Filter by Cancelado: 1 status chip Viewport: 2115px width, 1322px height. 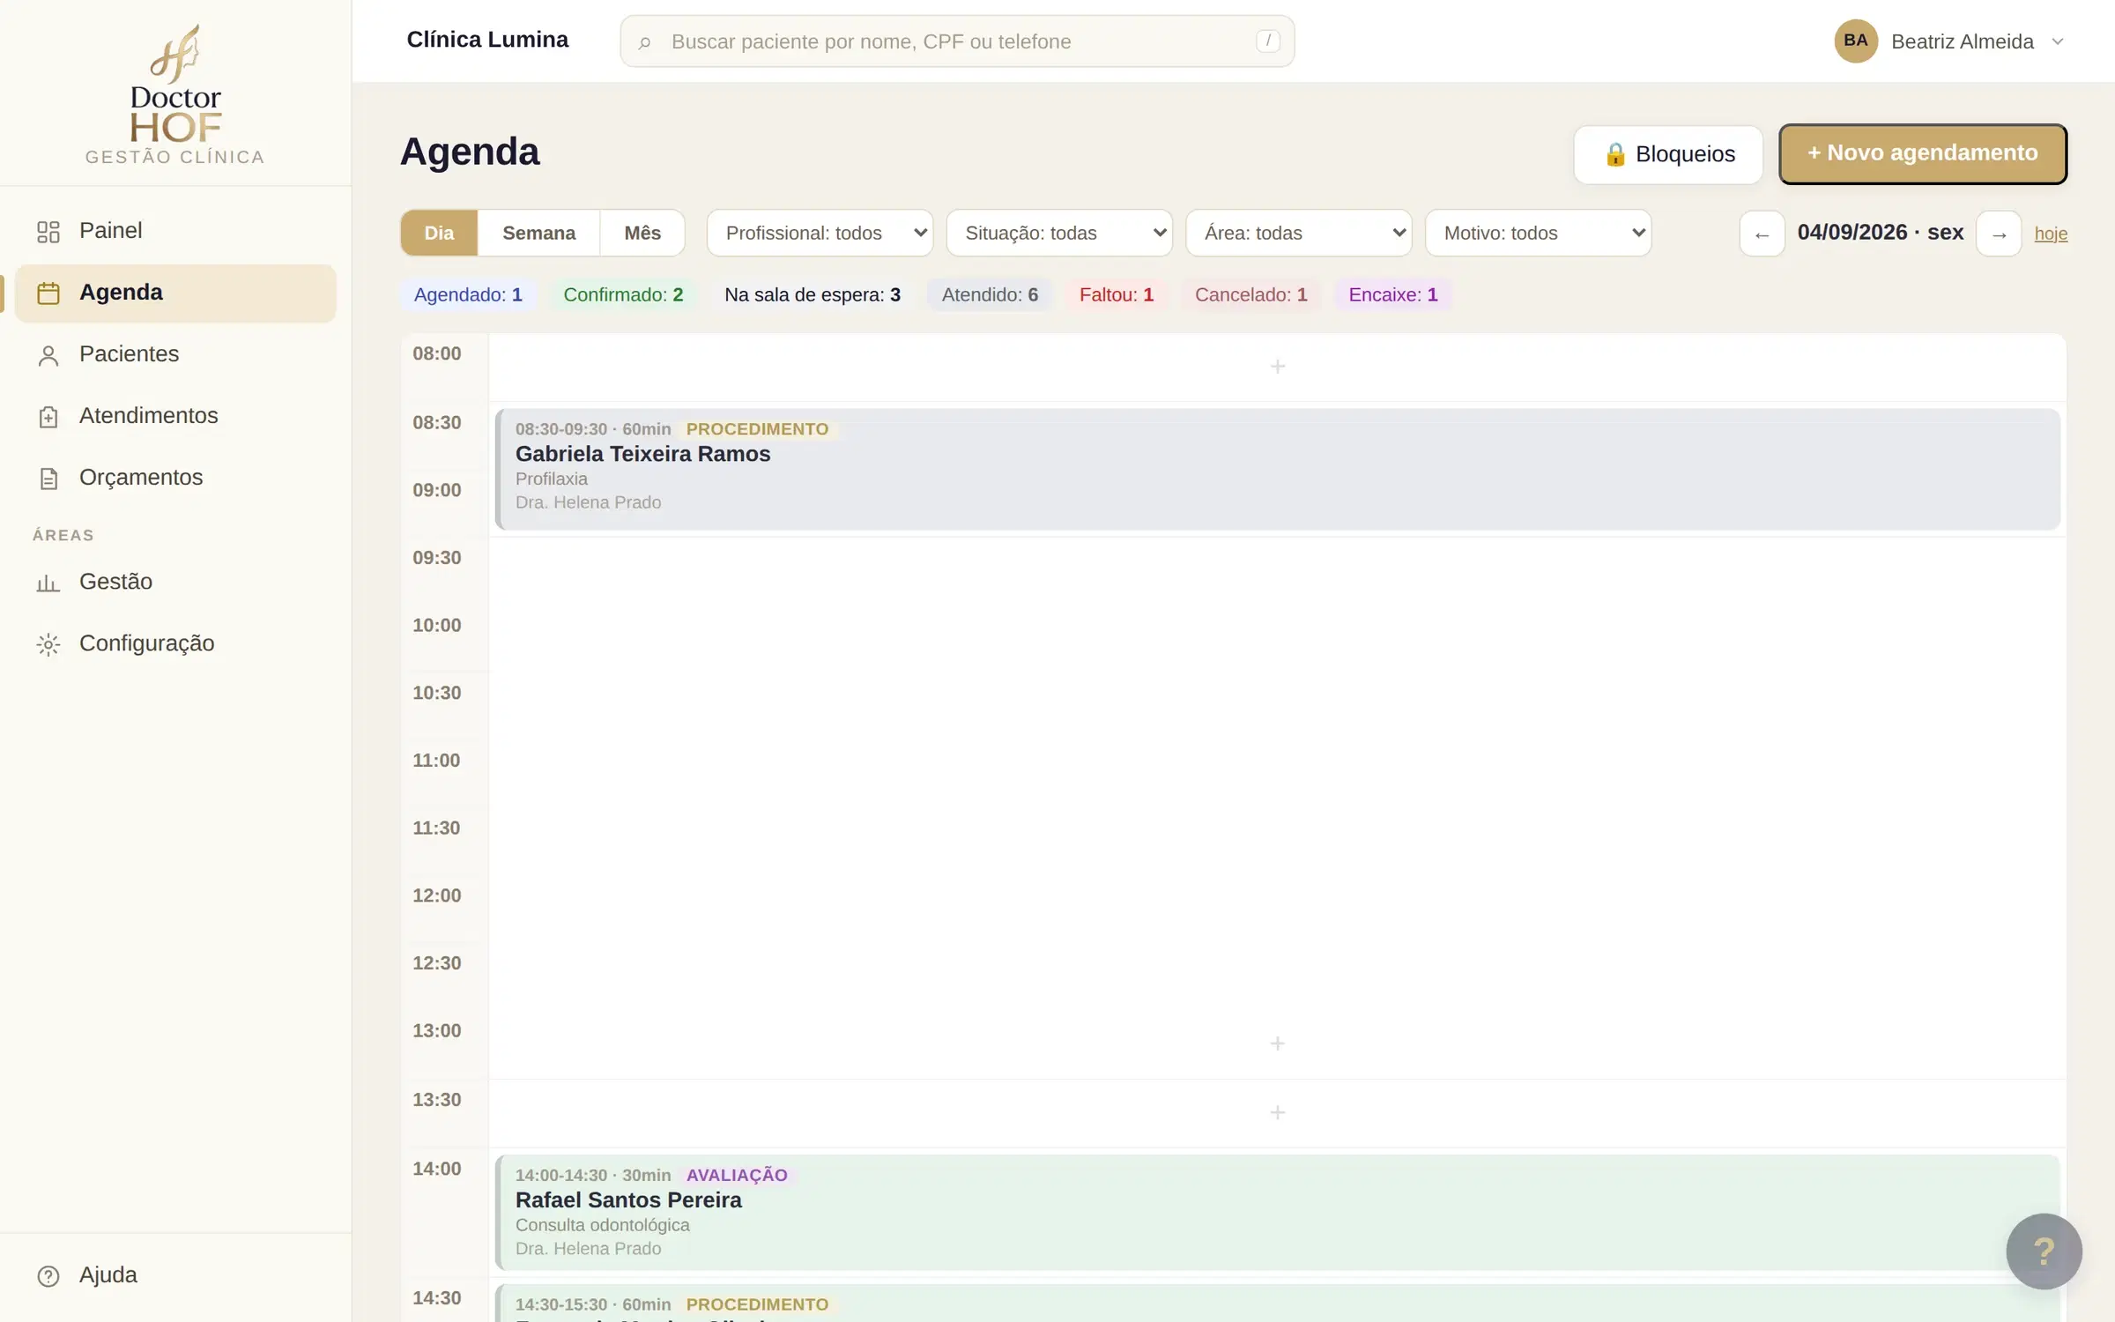pyautogui.click(x=1250, y=294)
